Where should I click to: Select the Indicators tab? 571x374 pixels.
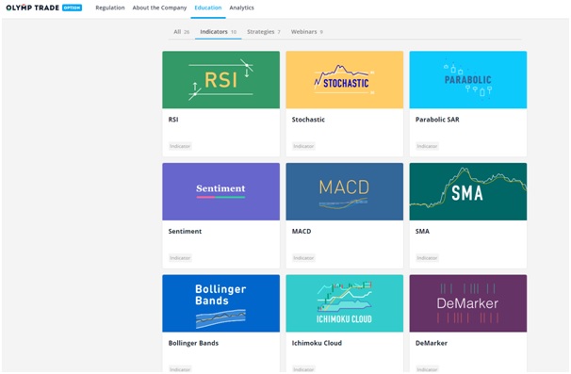(219, 32)
